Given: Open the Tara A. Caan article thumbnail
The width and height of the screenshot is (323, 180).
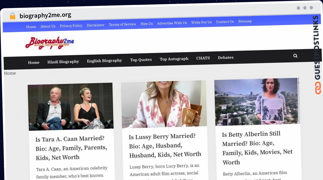Looking at the screenshot, I should tap(71, 106).
